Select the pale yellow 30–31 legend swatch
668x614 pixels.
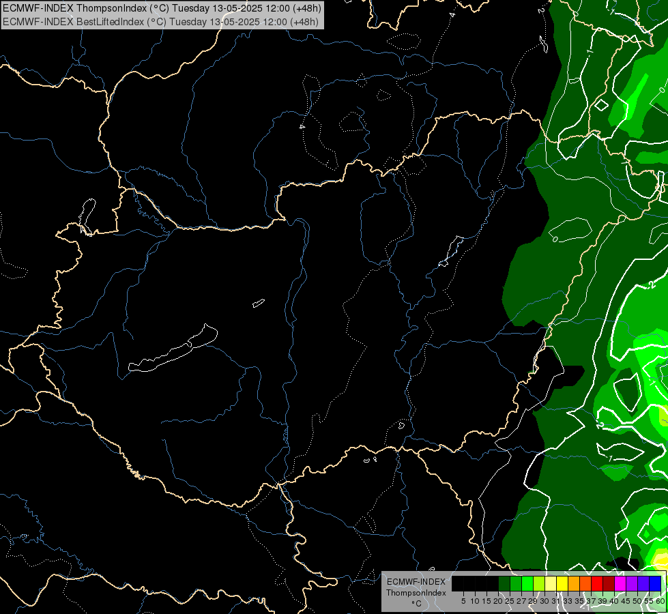click(x=551, y=583)
